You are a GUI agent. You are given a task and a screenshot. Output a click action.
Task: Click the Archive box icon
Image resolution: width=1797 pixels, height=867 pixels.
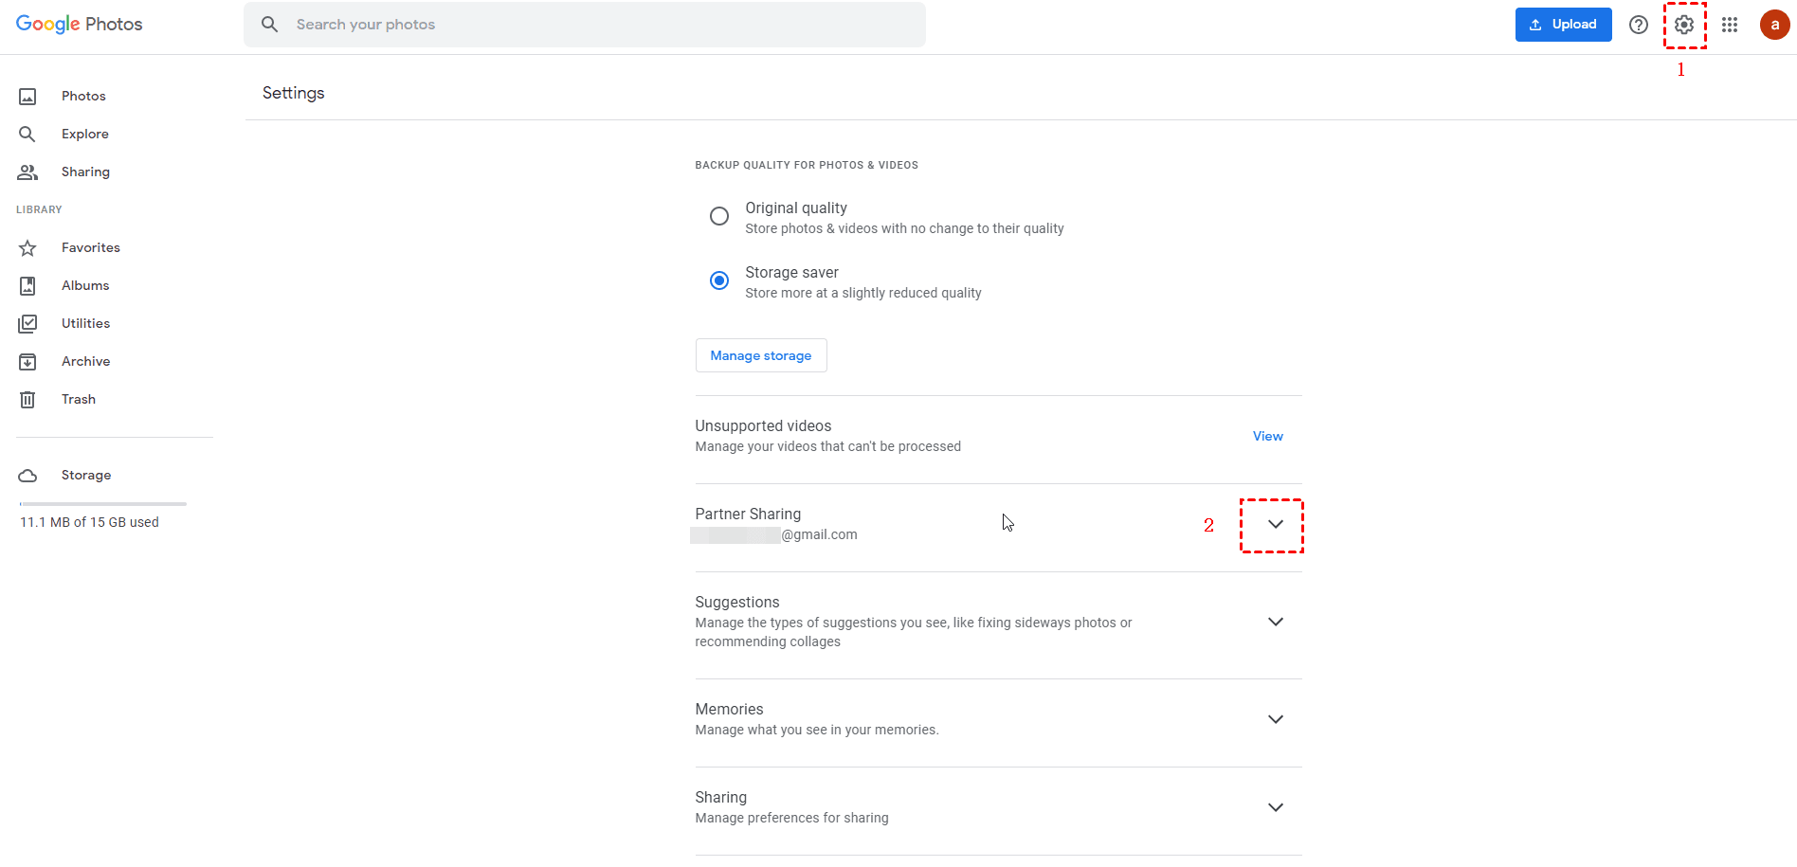tap(27, 362)
